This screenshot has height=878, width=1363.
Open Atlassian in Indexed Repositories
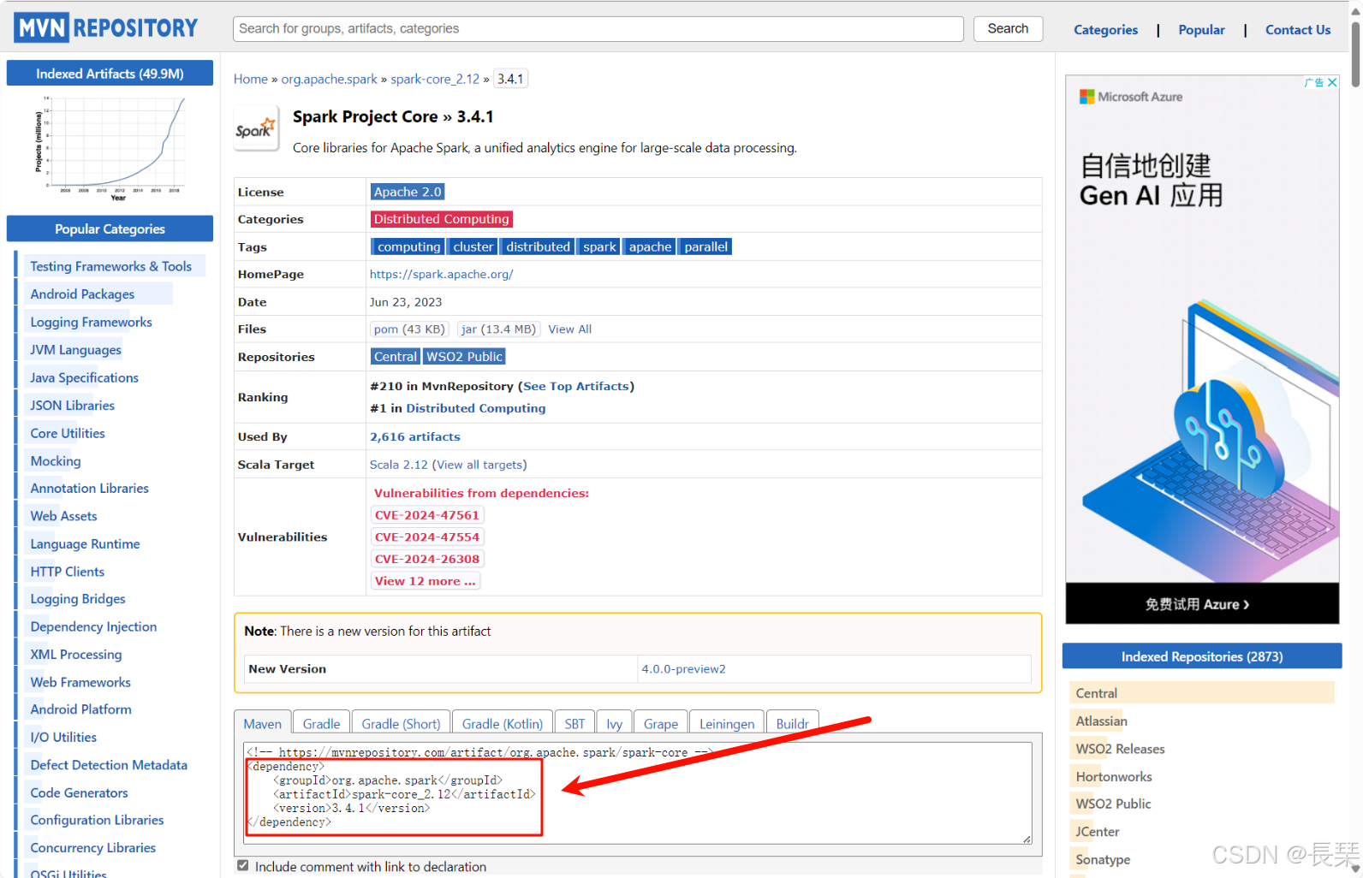point(1101,721)
